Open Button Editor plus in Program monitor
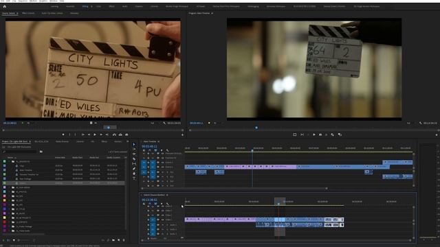Image resolution: width=440 pixels, height=247 pixels. [x=437, y=134]
